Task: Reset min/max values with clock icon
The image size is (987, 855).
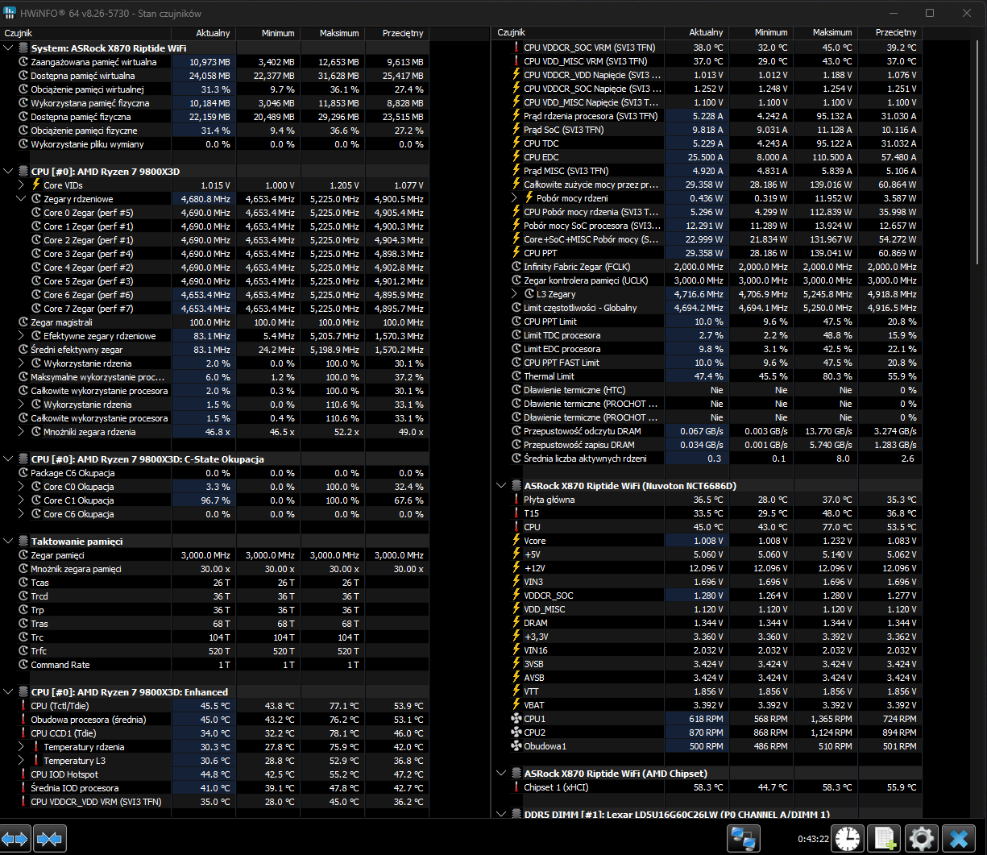Action: coord(848,839)
